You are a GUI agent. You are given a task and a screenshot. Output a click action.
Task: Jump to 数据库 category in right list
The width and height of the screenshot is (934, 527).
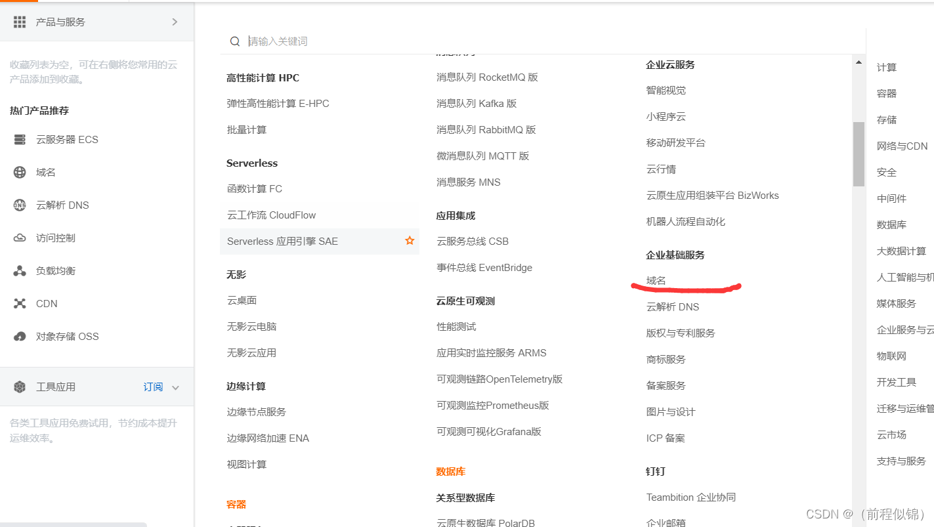891,224
